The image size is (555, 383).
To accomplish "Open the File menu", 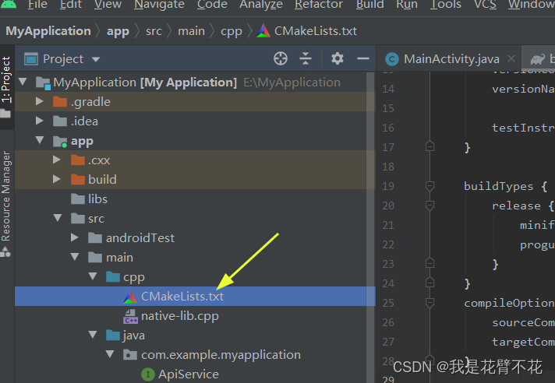I will pyautogui.click(x=37, y=4).
